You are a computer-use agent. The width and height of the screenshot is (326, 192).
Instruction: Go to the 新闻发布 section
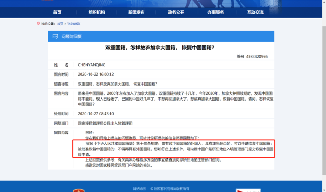coord(136,13)
